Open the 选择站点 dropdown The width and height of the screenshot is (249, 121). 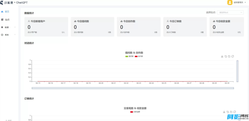(230, 12)
